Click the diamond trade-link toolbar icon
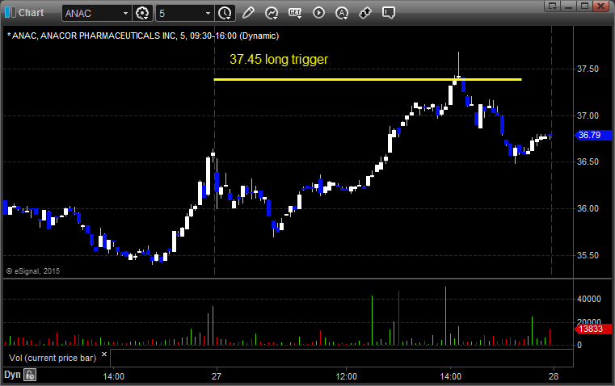 point(365,13)
